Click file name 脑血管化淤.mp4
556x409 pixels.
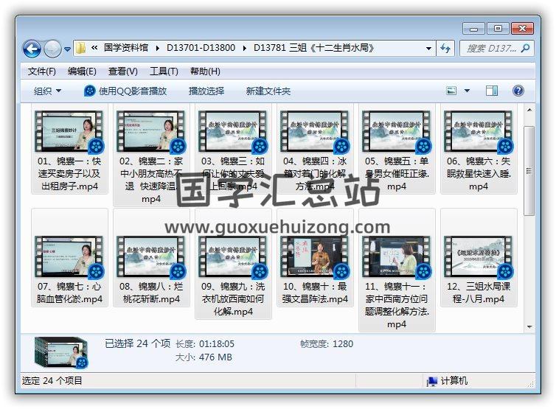coord(69,298)
